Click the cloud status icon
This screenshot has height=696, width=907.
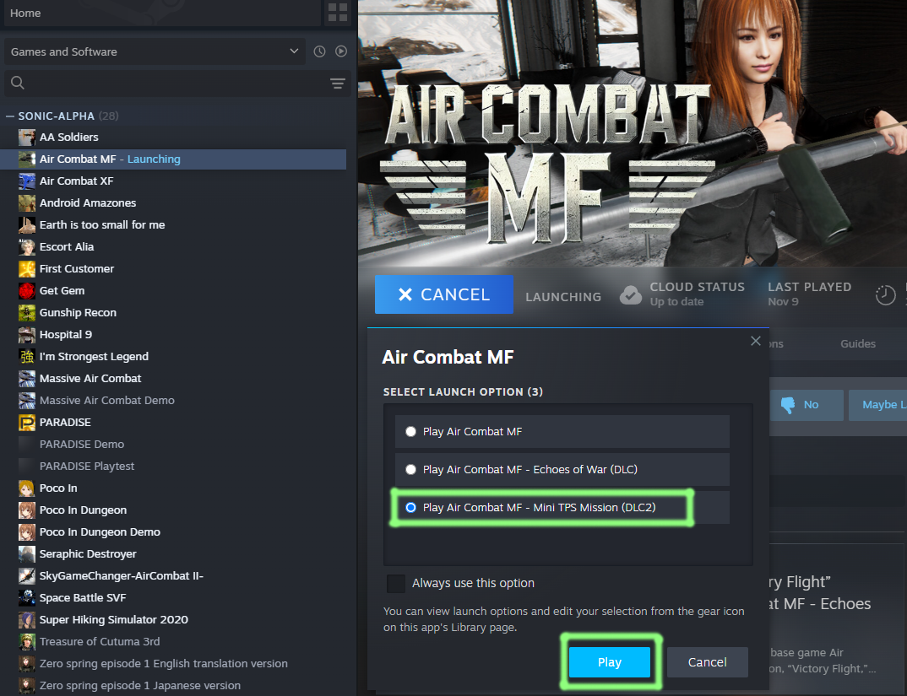(x=631, y=294)
